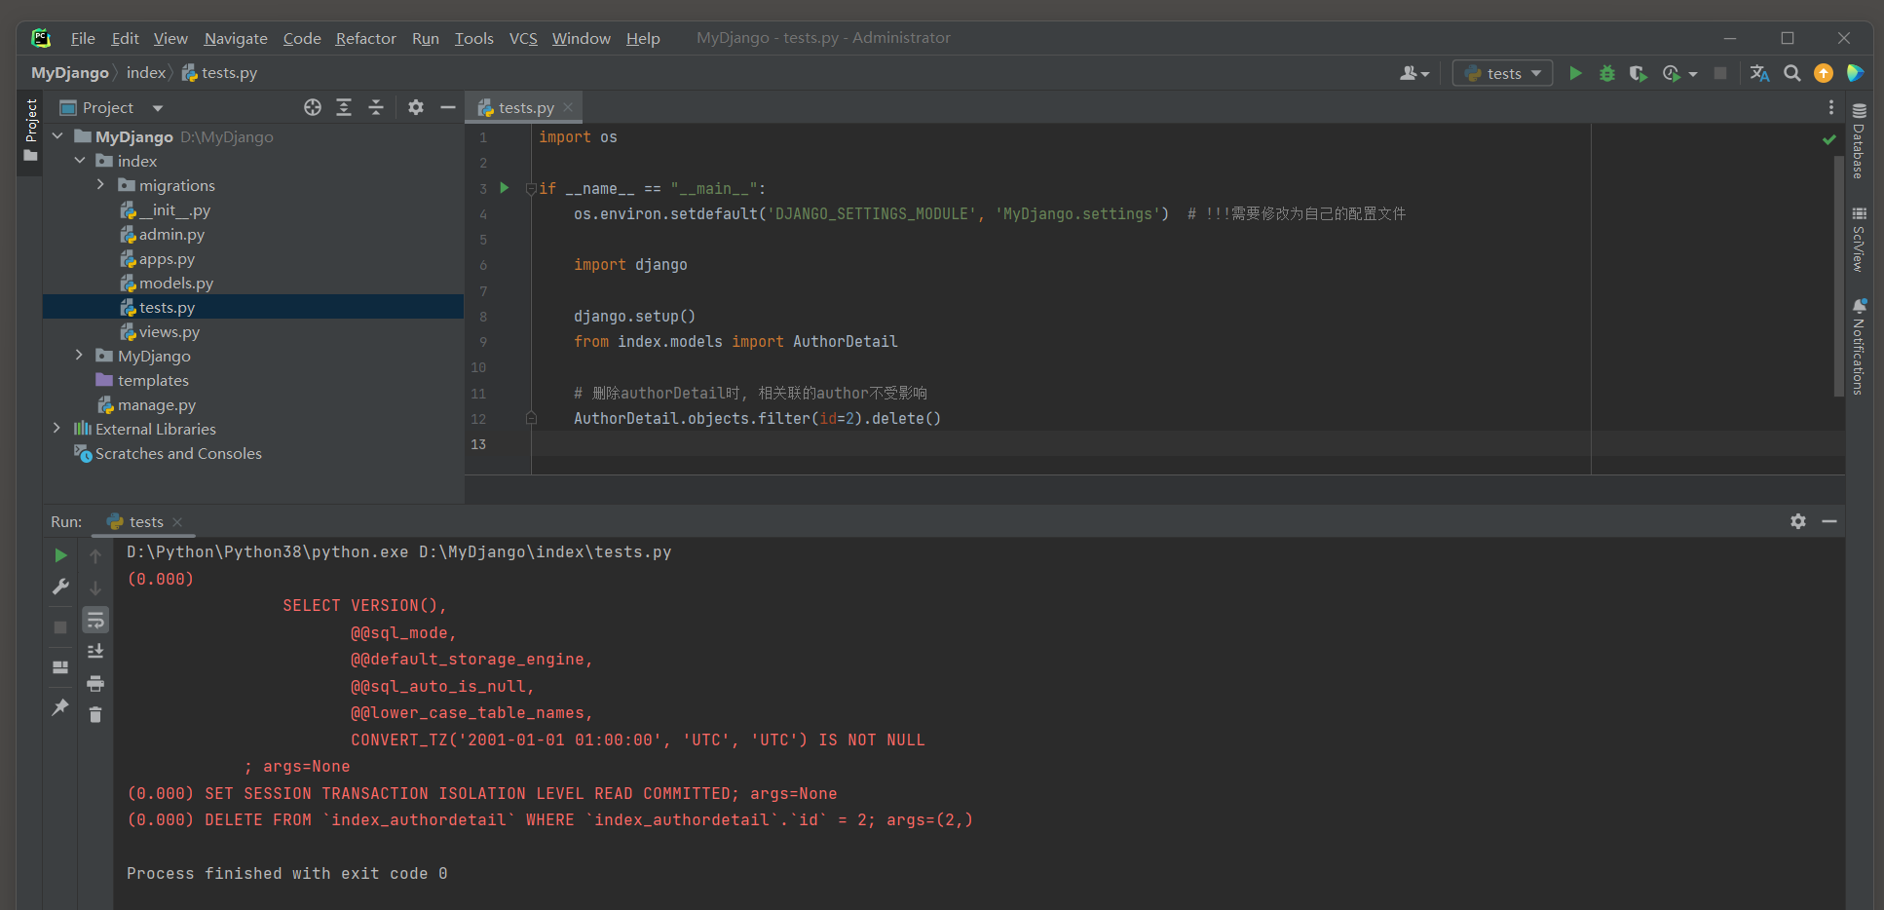
Task: Click the profiler run icon
Action: [1672, 73]
